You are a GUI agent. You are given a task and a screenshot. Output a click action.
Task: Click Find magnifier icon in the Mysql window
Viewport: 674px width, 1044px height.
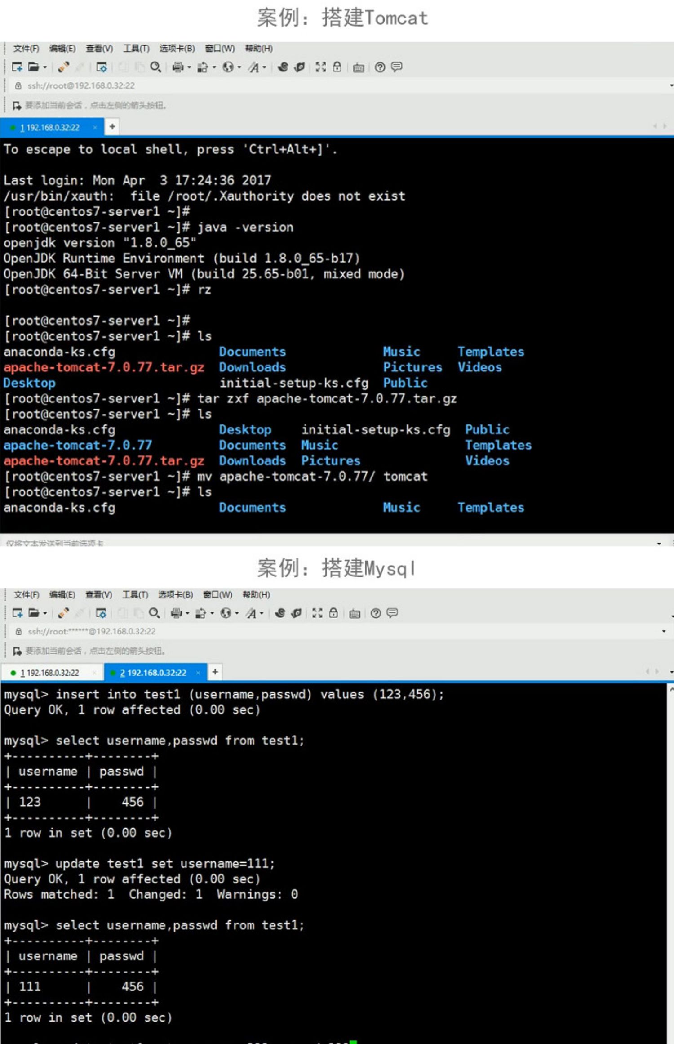click(x=154, y=613)
